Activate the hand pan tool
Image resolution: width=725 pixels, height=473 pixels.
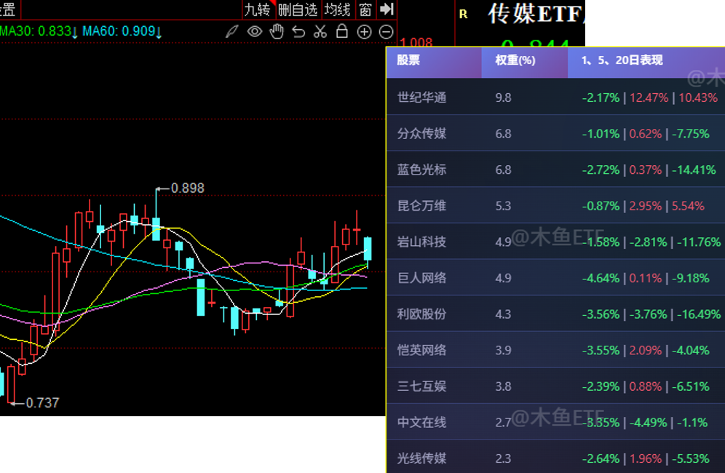coord(277,32)
